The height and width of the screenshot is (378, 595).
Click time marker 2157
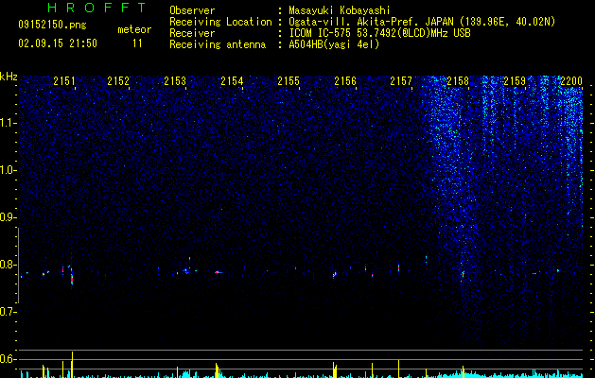point(401,81)
